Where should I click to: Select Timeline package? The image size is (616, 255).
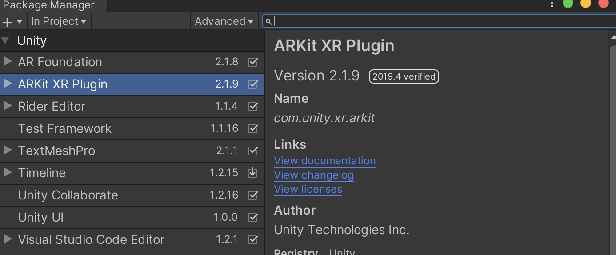pyautogui.click(x=132, y=173)
